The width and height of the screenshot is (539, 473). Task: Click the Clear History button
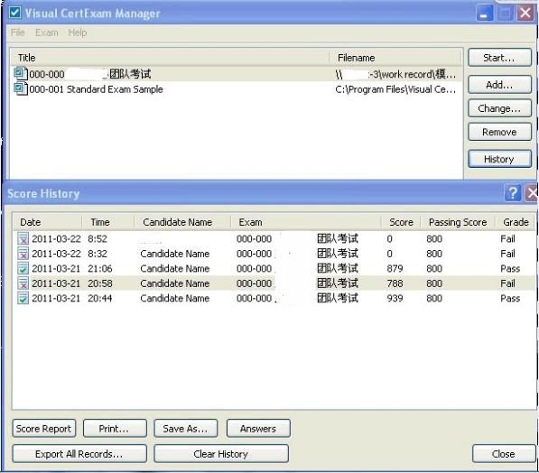coord(221,454)
